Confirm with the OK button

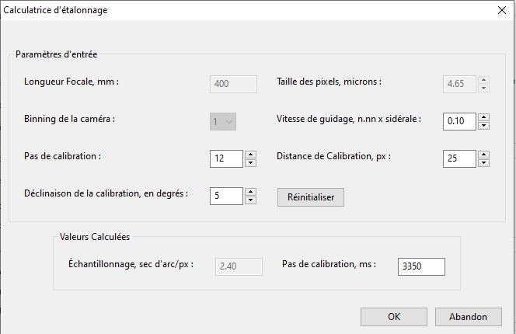coord(394,316)
